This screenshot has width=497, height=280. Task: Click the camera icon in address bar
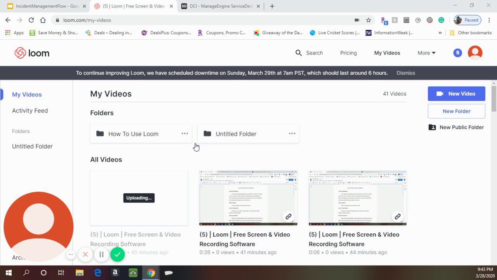point(357,20)
